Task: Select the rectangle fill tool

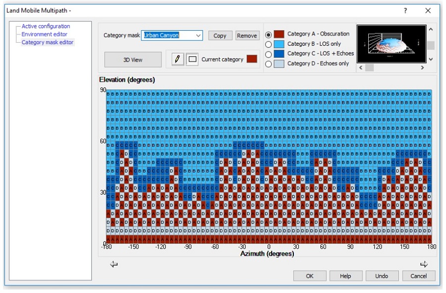Action: (192, 59)
